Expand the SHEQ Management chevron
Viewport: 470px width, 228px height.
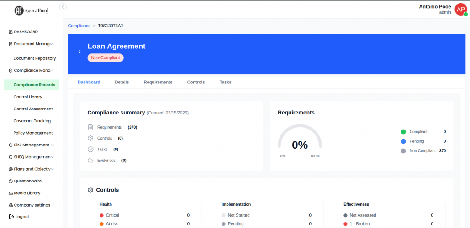point(53,157)
